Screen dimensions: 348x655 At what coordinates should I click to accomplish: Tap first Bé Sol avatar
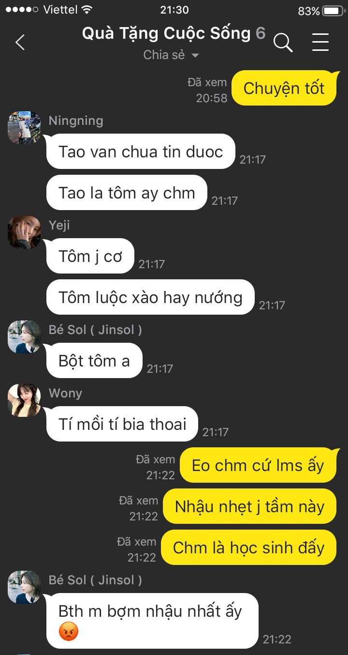click(x=24, y=337)
